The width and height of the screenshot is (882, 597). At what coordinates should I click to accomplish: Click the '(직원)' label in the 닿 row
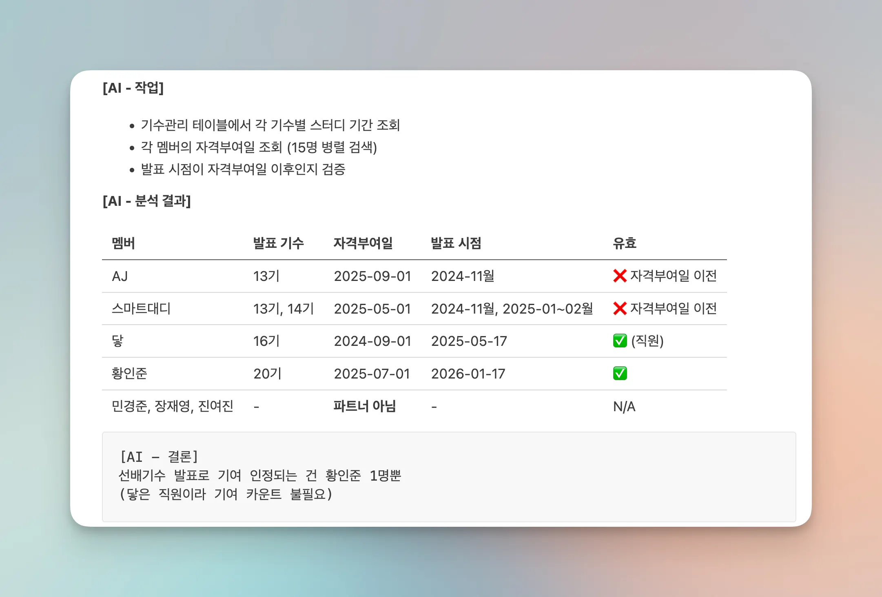pyautogui.click(x=647, y=341)
